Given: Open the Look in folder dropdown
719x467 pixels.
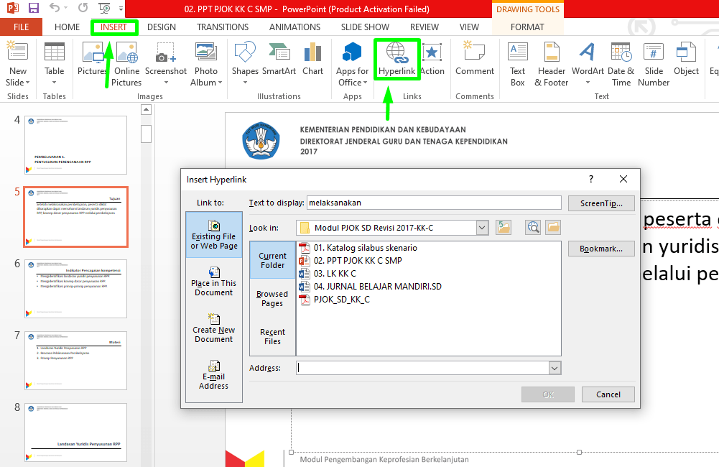Looking at the screenshot, I should pos(482,227).
